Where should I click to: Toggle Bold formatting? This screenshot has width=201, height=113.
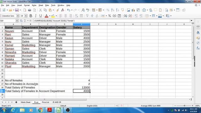pyautogui.click(x=31, y=16)
